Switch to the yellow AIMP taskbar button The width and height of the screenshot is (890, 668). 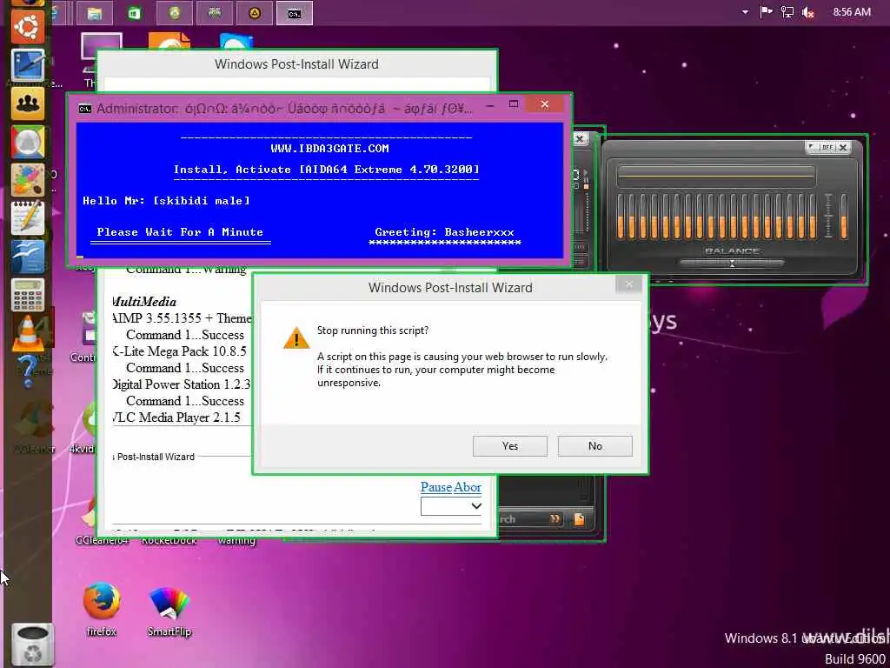(x=255, y=13)
